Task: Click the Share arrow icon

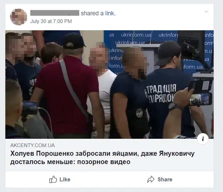Action: click(x=151, y=179)
